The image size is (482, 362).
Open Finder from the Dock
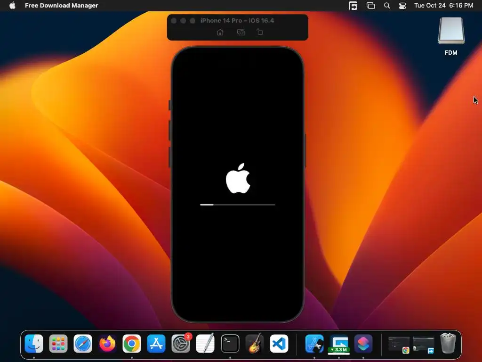pos(34,344)
